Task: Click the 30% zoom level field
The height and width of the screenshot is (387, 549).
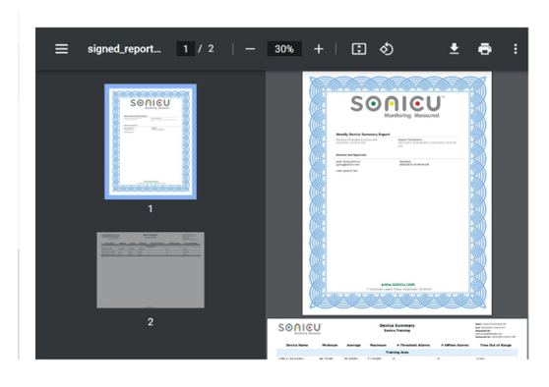Action: pos(284,49)
